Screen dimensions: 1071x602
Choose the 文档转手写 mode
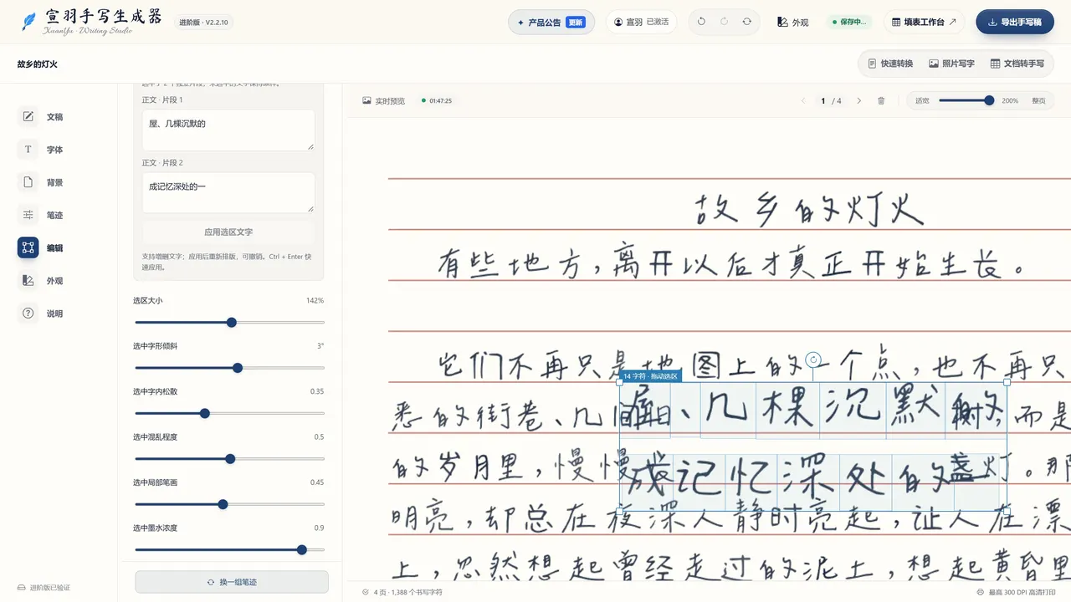pyautogui.click(x=1017, y=64)
